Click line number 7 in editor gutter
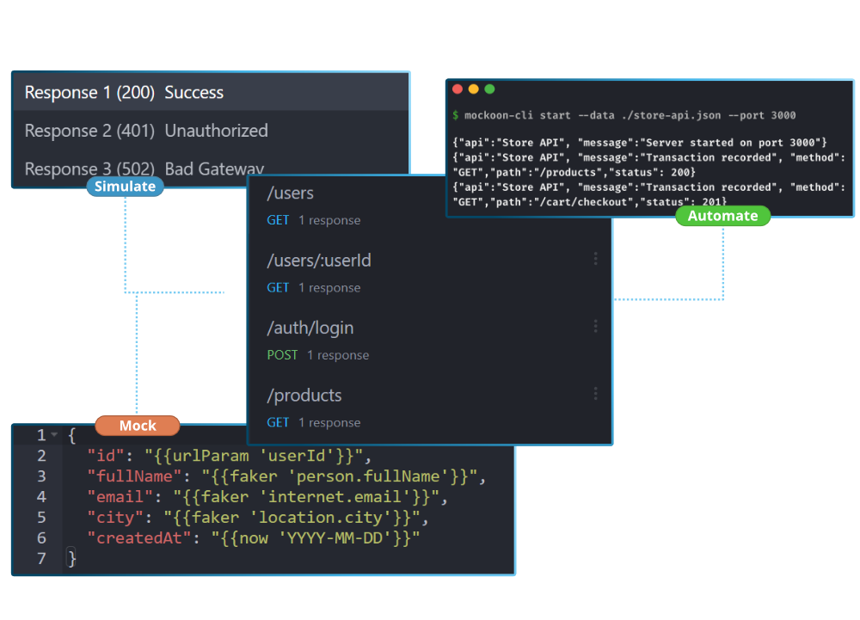The image size is (860, 620). (x=41, y=558)
